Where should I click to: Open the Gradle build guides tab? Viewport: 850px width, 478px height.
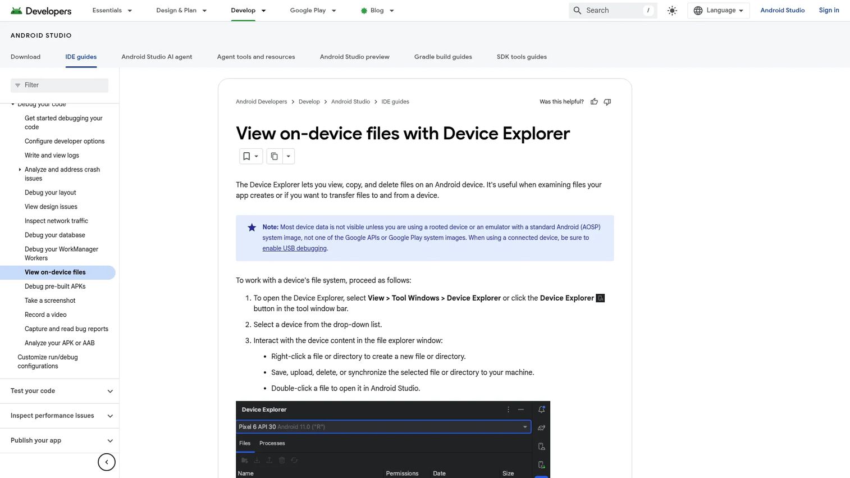point(443,57)
